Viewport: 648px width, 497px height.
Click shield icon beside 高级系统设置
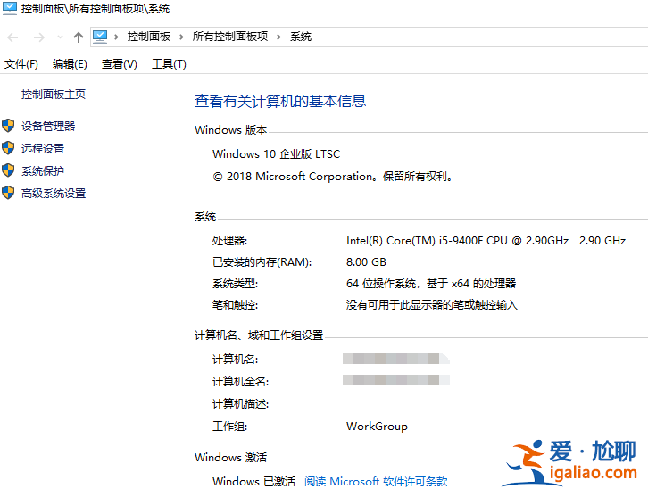coord(8,193)
